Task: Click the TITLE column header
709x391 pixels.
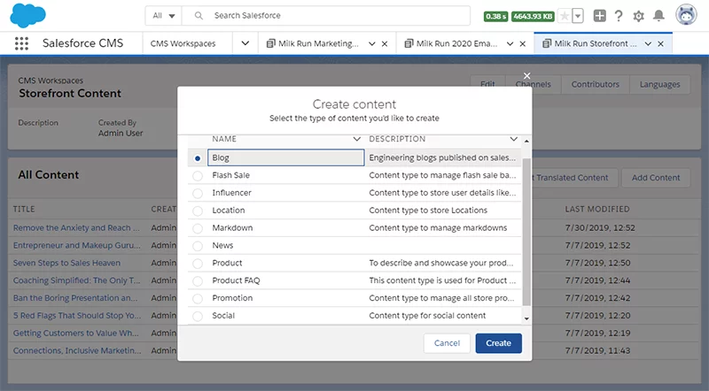Action: (24, 209)
